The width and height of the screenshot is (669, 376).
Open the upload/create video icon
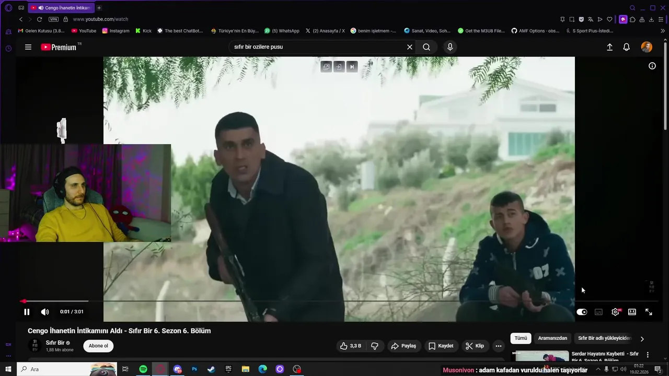609,47
